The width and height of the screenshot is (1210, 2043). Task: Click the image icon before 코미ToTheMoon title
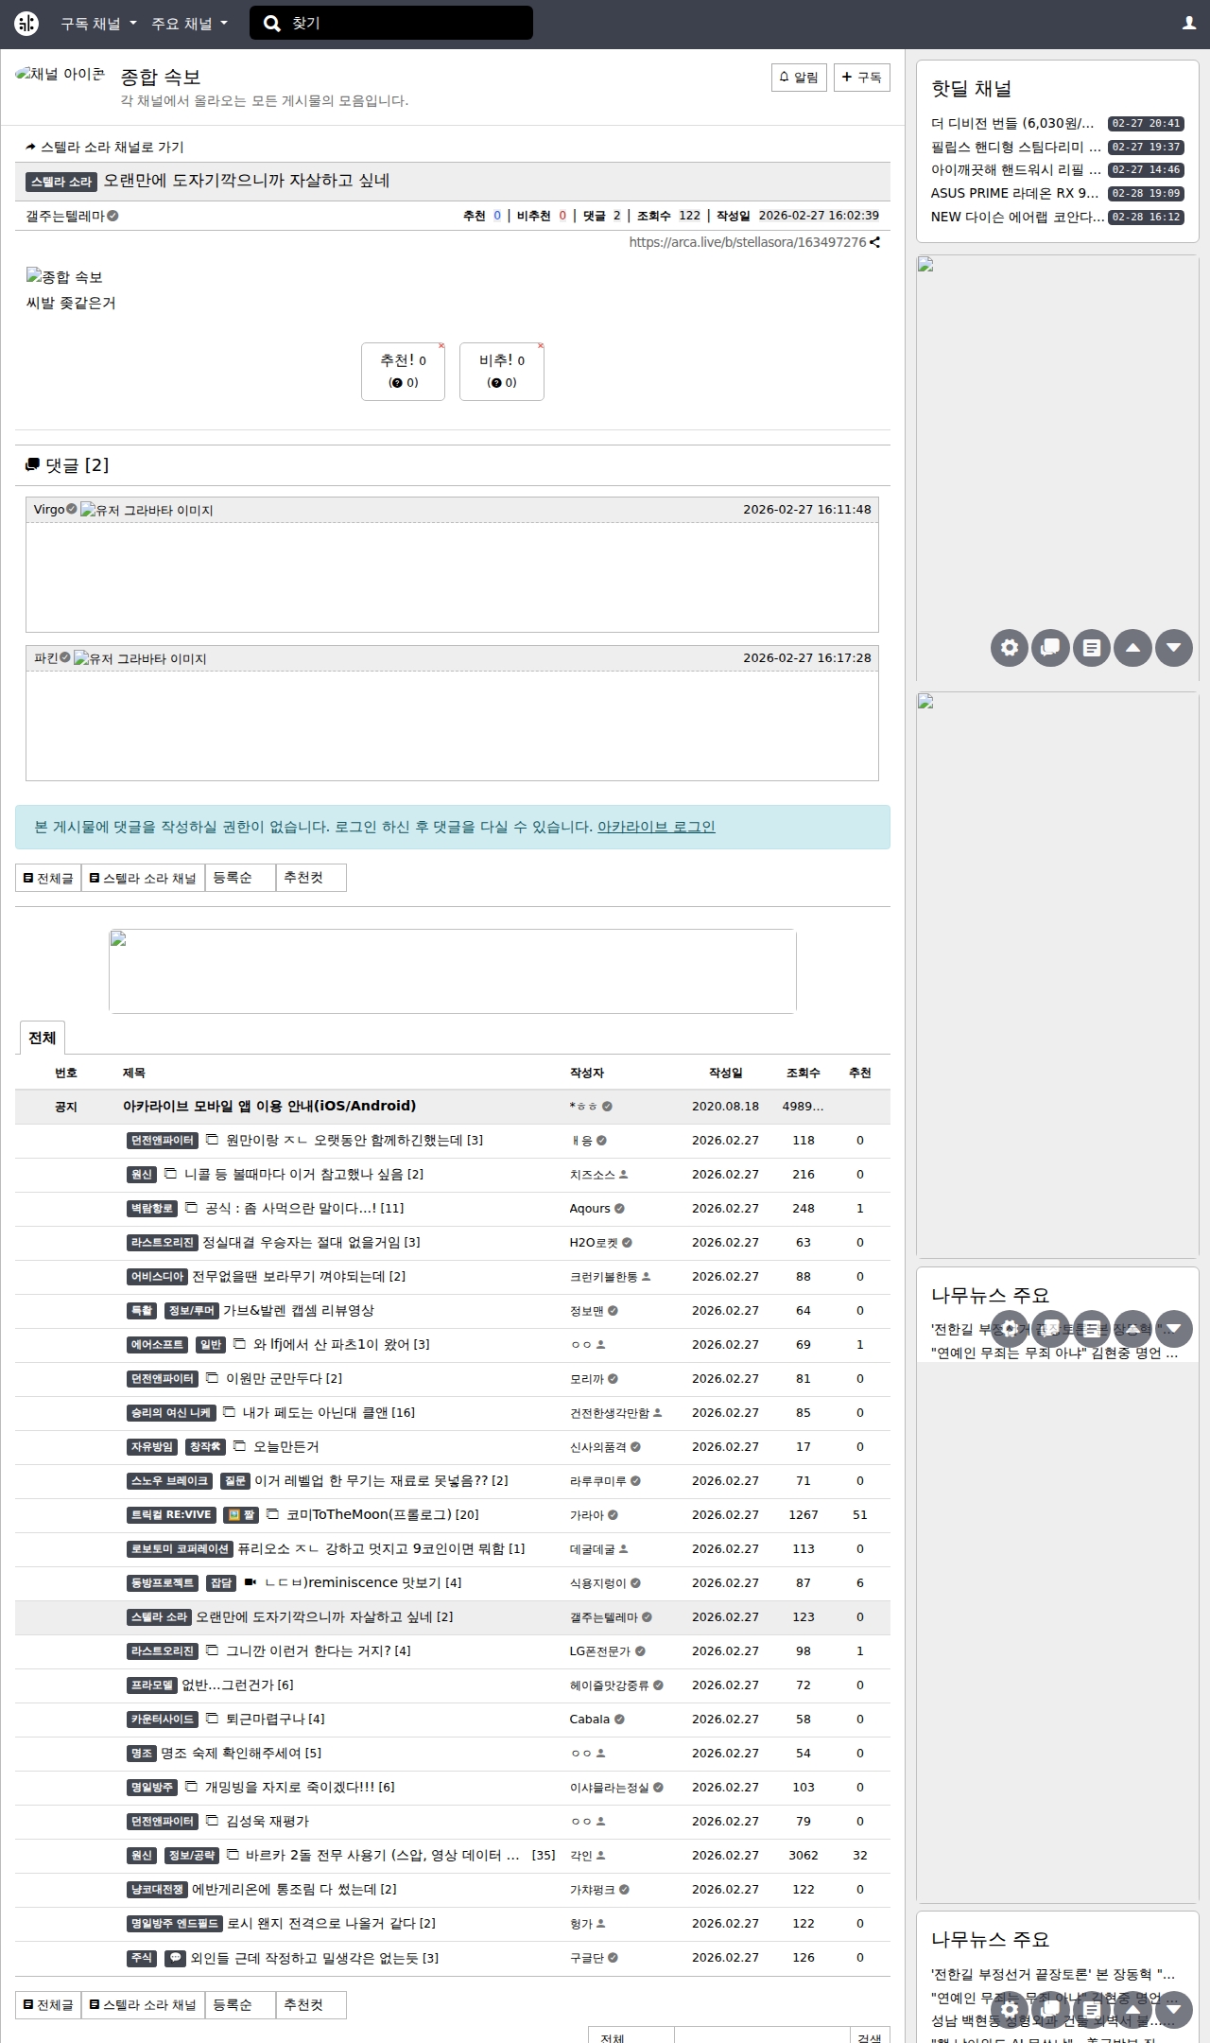273,1513
